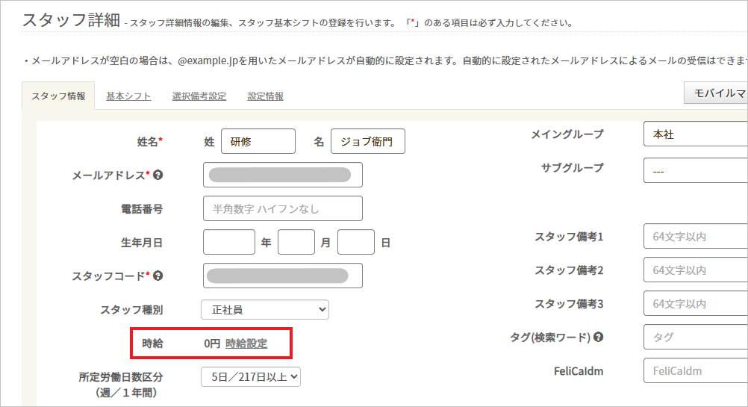Open the スタッフ種別 dropdown
This screenshot has width=748, height=407.
pyautogui.click(x=265, y=309)
